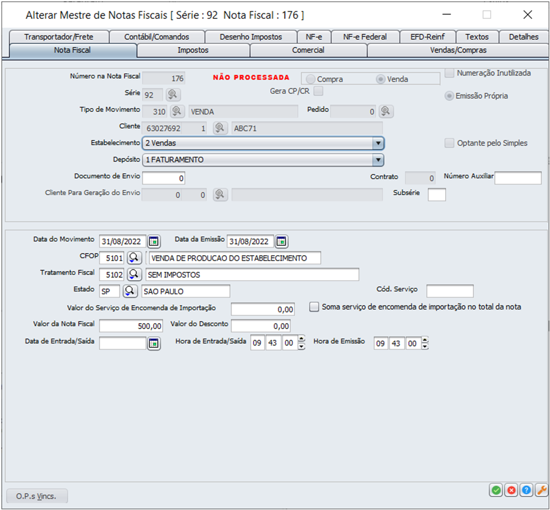Click Valor do Serviço de Encomenda field
The image size is (550, 510).
pyautogui.click(x=263, y=309)
